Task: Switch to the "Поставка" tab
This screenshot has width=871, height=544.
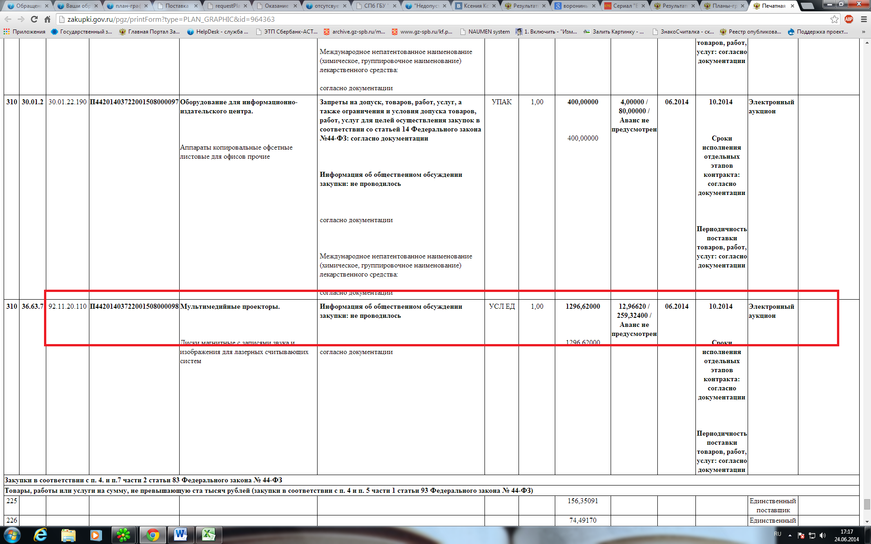Action: click(x=177, y=6)
